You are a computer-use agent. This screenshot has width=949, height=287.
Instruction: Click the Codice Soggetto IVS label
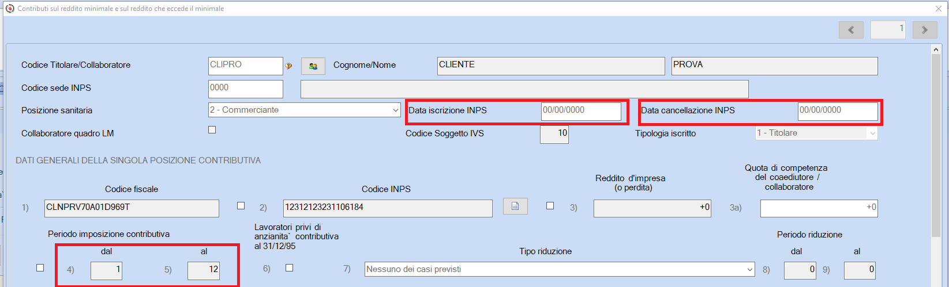pyautogui.click(x=445, y=133)
